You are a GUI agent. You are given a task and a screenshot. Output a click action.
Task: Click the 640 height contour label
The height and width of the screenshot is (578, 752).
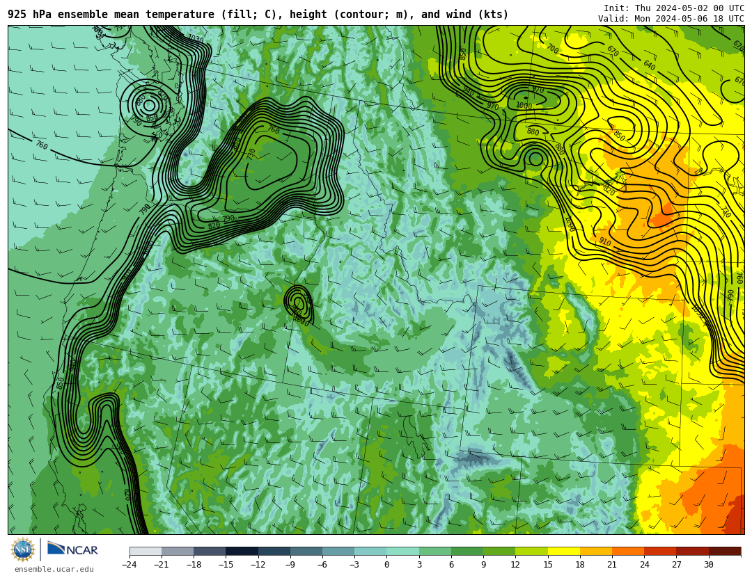click(650, 65)
